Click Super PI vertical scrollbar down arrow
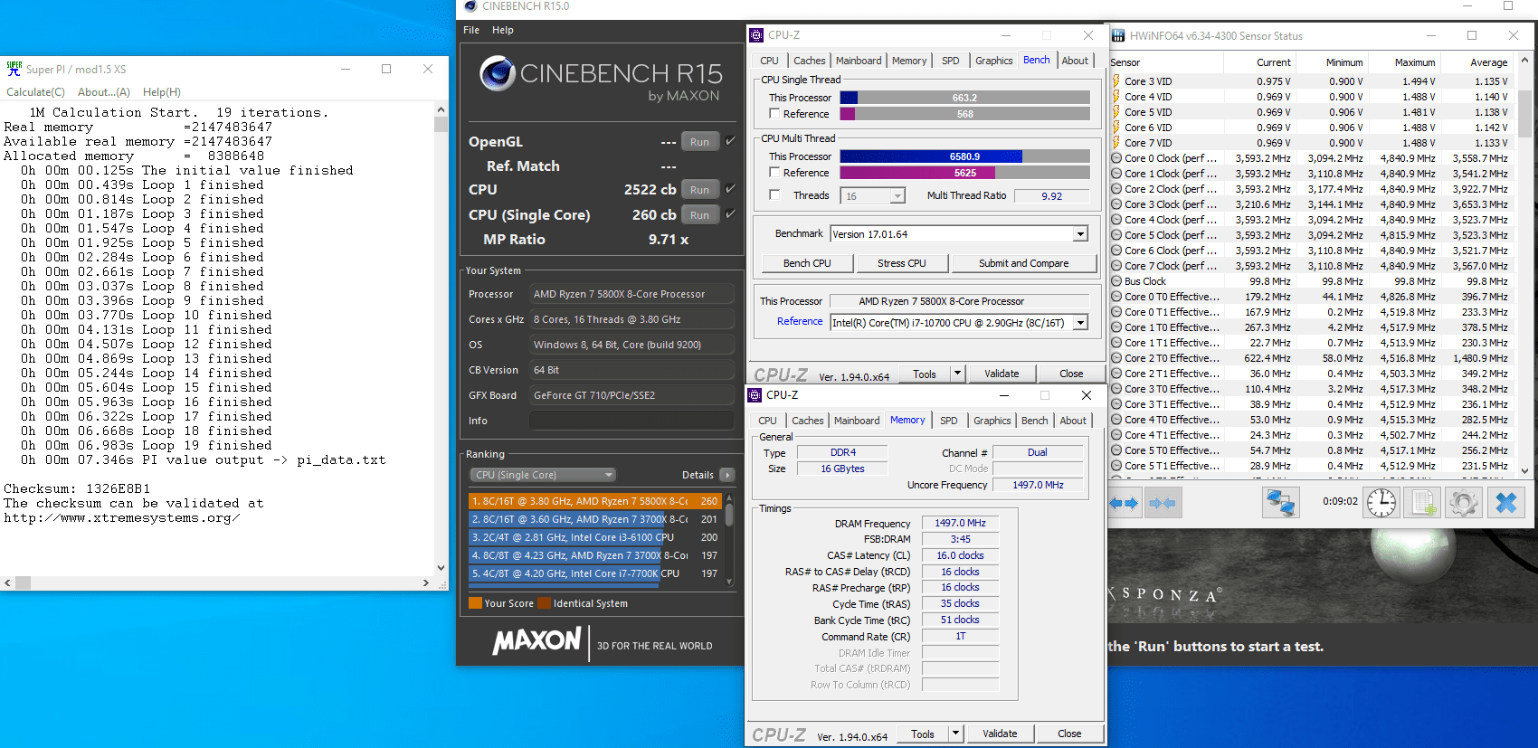Image resolution: width=1538 pixels, height=748 pixels. 441,568
